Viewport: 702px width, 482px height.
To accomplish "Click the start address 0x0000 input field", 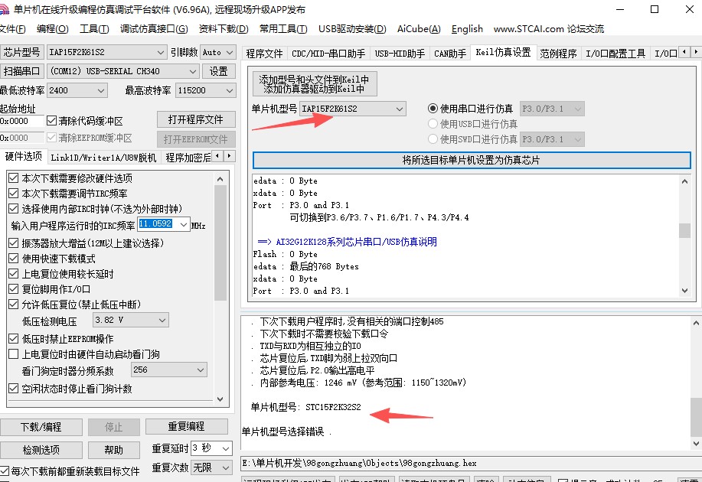I will pos(21,121).
